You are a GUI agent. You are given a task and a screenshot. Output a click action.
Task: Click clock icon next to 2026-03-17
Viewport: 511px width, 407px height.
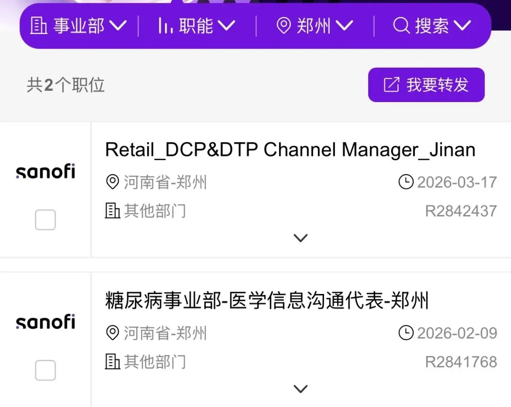tap(406, 182)
